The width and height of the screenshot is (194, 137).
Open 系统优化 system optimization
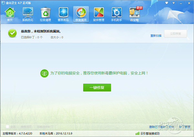click(x=28, y=14)
